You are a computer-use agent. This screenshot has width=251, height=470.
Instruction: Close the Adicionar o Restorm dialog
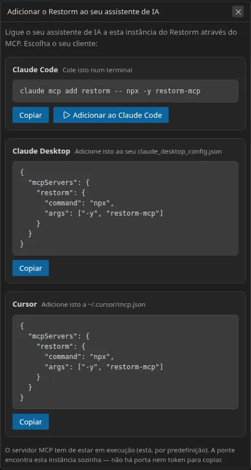[x=238, y=12]
